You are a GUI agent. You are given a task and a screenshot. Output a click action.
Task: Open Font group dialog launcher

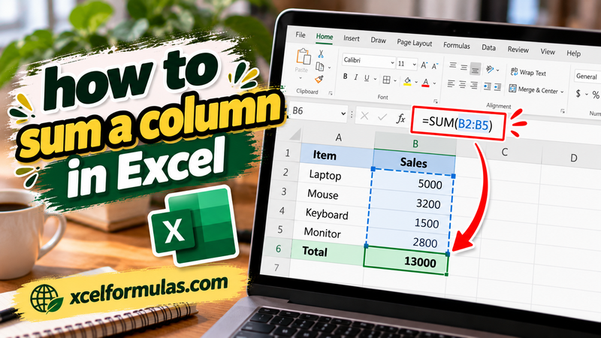(436, 101)
